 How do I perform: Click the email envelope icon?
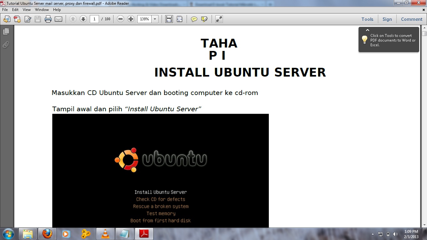[58, 19]
